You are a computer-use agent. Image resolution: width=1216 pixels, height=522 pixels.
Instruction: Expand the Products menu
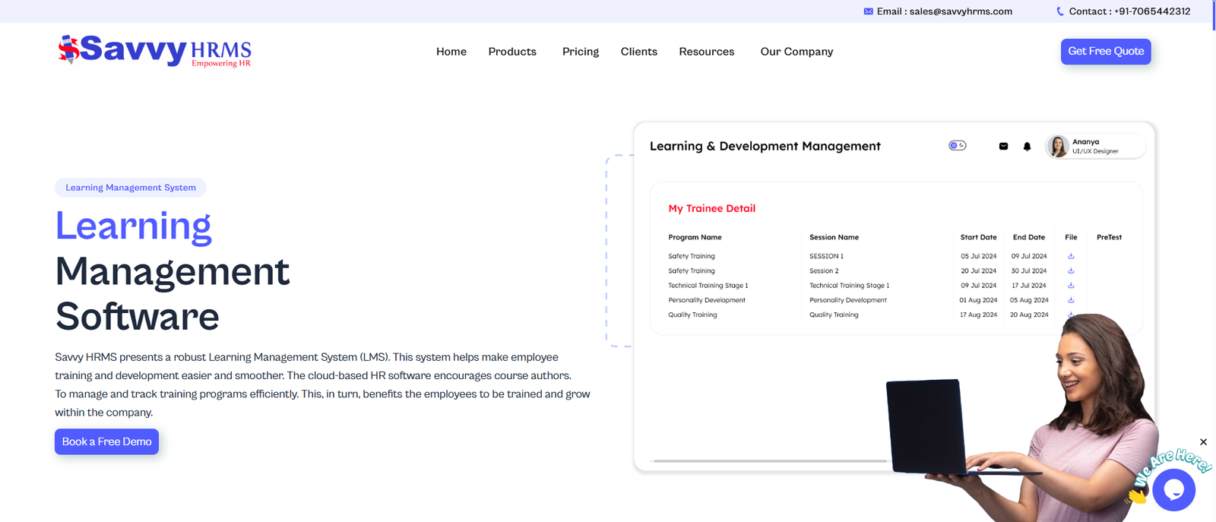pos(512,52)
